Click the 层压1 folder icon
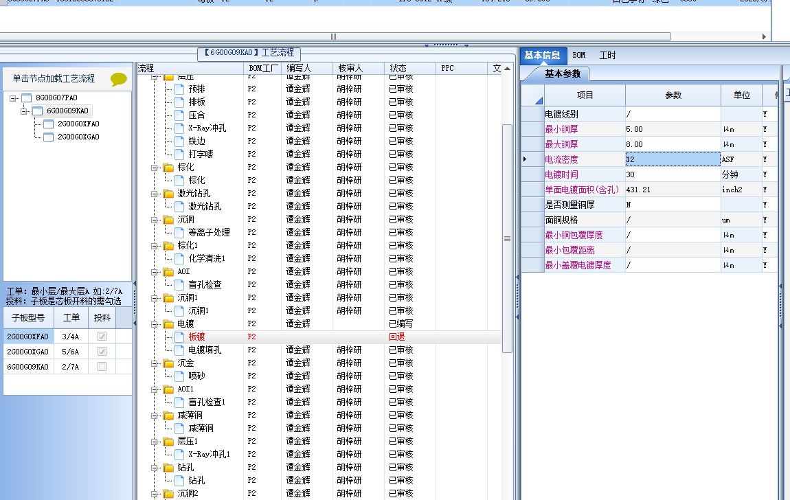 168,442
